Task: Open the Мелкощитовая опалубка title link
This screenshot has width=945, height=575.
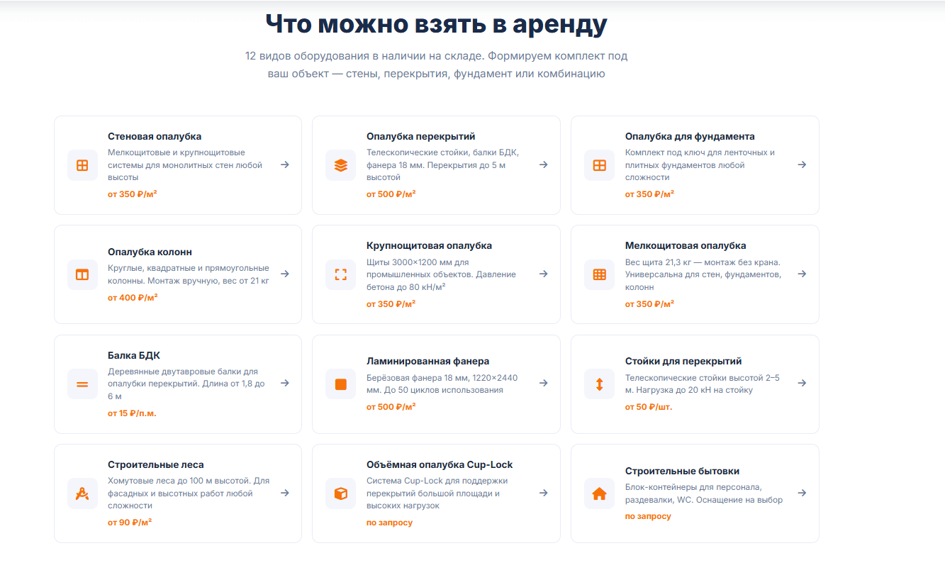Action: pyautogui.click(x=686, y=245)
